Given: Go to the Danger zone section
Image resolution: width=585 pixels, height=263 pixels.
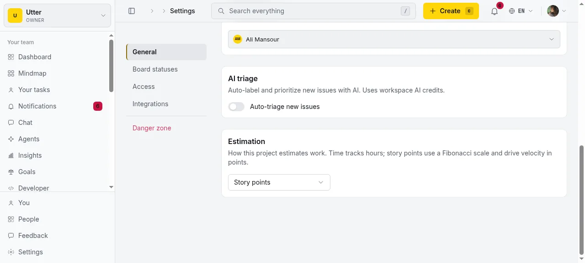Looking at the screenshot, I should 166,128.
